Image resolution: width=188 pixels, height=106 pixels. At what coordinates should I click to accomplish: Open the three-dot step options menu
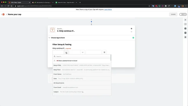pyautogui.click(x=131, y=32)
